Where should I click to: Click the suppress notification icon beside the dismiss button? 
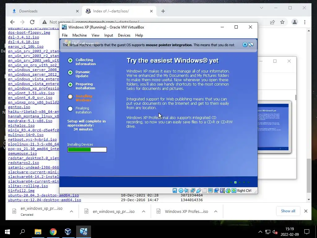click(x=251, y=45)
